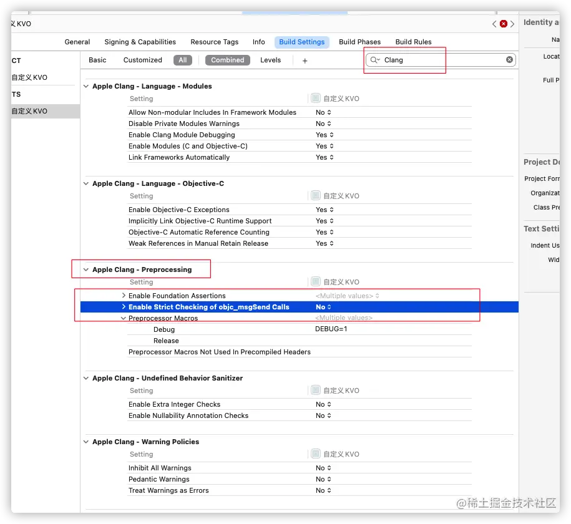Change Enable Nullability Annotation Checks value
The width and height of the screenshot is (571, 524).
(x=323, y=415)
